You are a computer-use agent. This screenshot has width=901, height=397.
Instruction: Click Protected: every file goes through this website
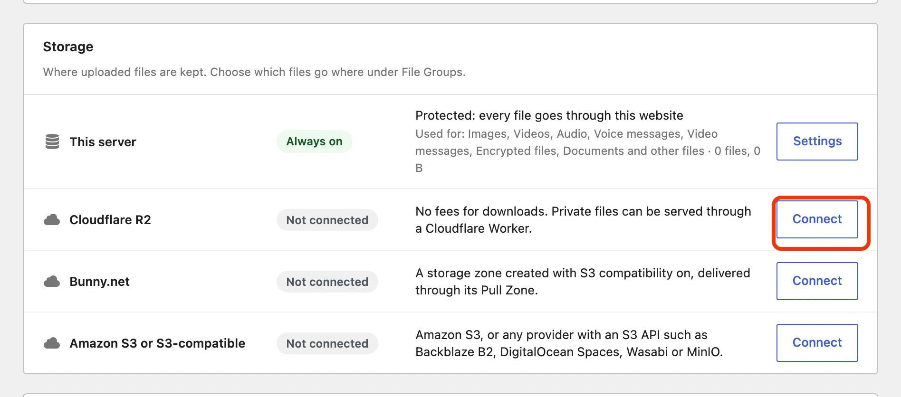(x=549, y=115)
